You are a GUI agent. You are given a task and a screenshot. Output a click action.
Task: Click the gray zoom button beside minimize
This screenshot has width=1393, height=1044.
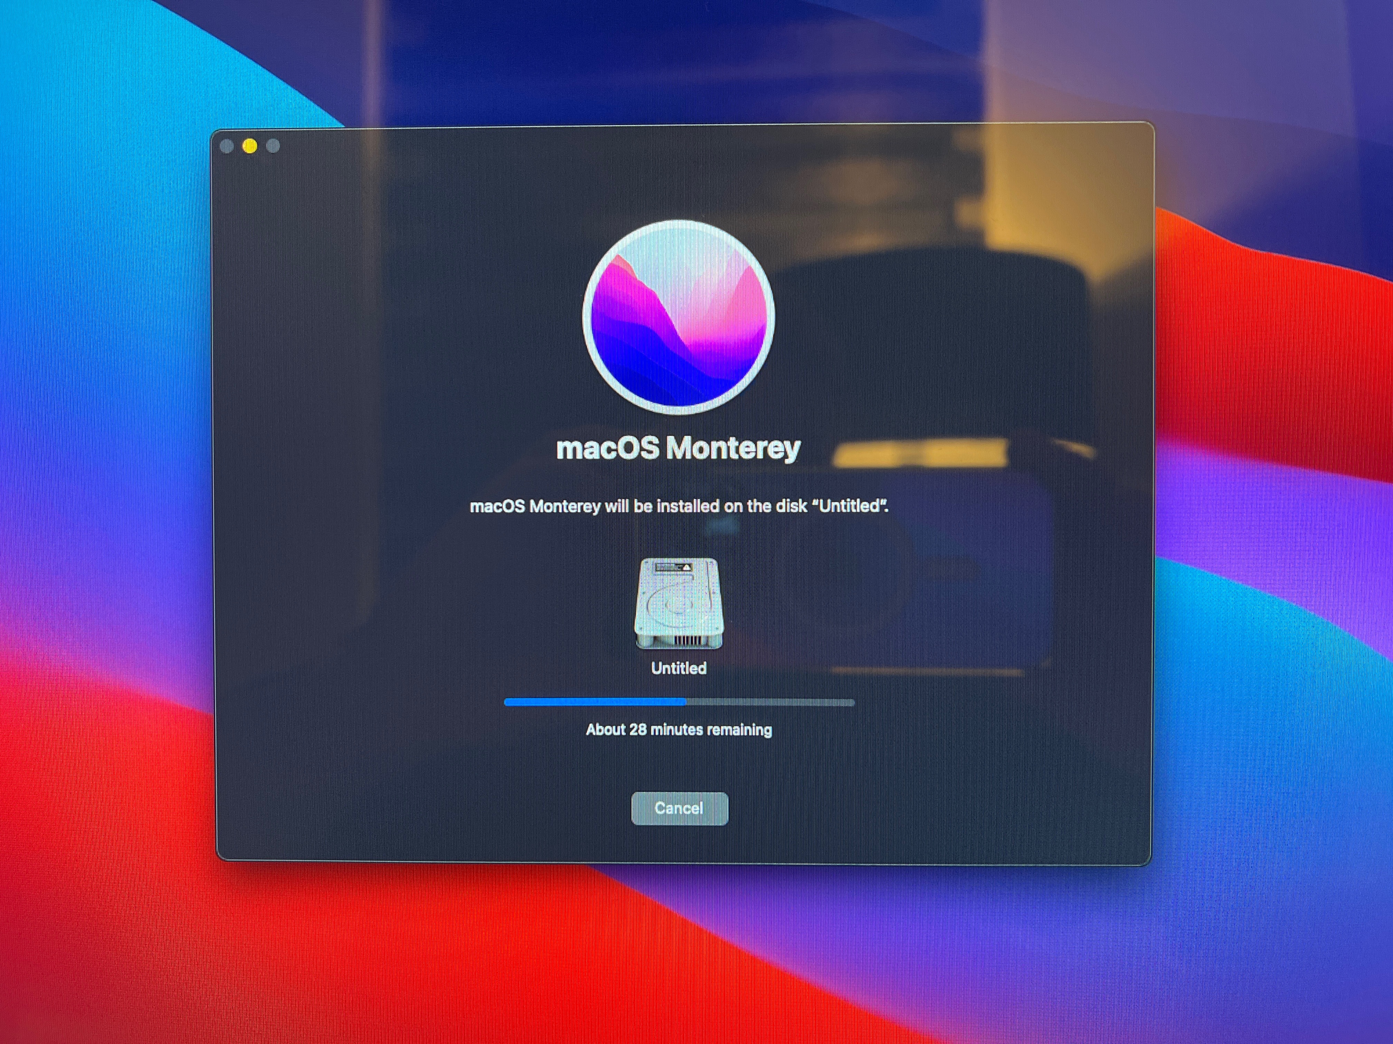pyautogui.click(x=273, y=146)
